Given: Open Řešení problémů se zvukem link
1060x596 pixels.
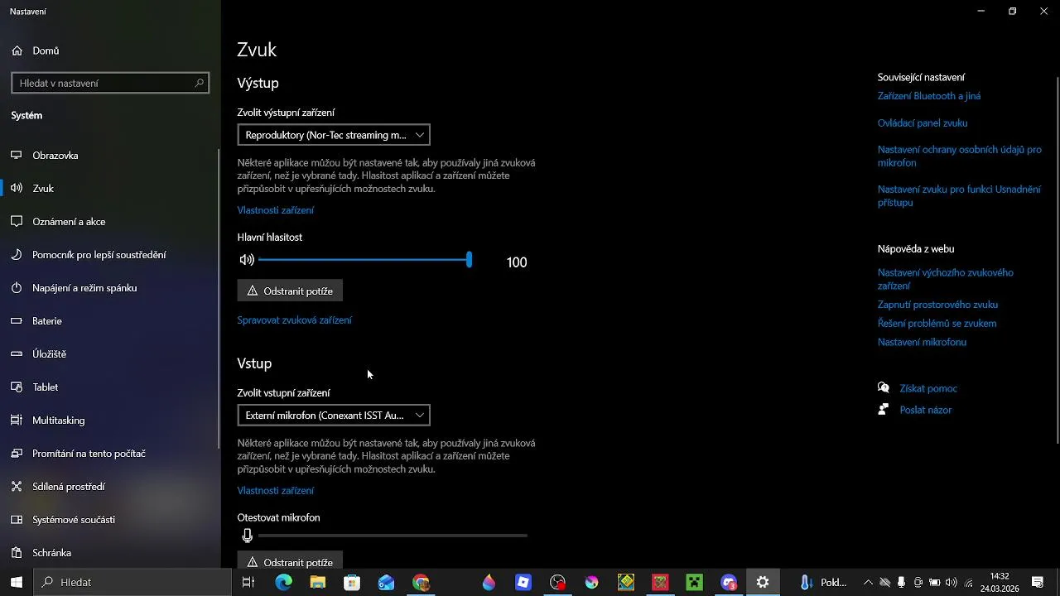Looking at the screenshot, I should pyautogui.click(x=937, y=324).
